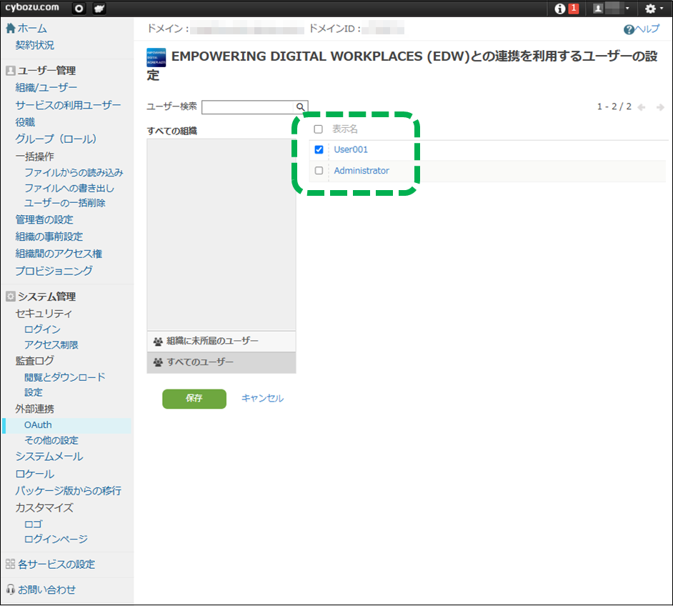Open the user account menu dropdown
The height and width of the screenshot is (606, 673).
(x=611, y=9)
